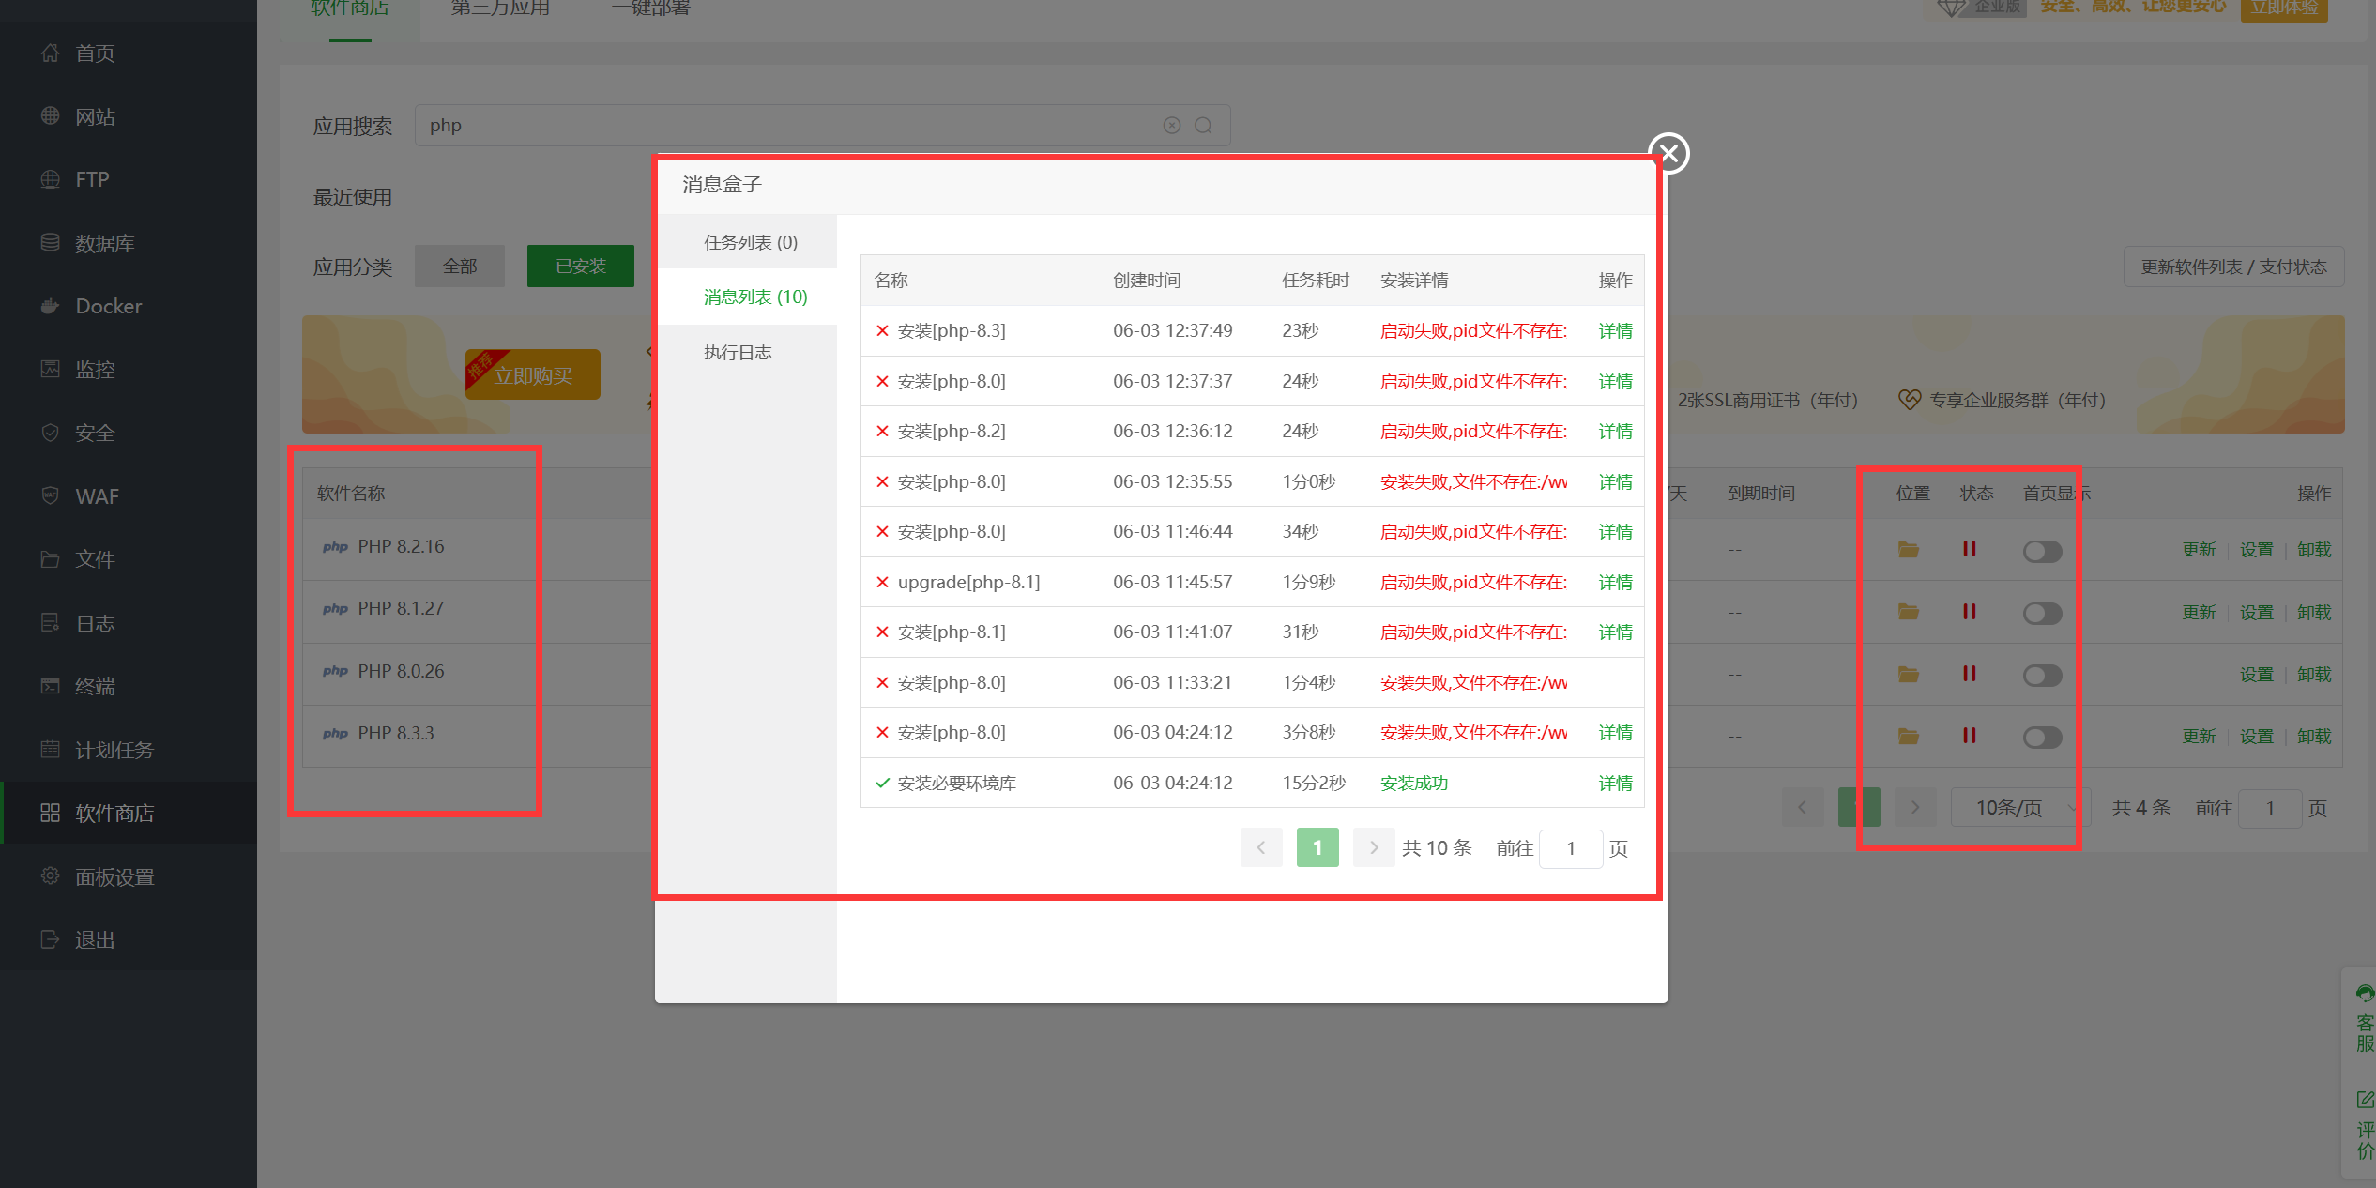Image resolution: width=2376 pixels, height=1188 pixels.
Task: Open the 文件 folder sidebar icon
Action: coord(51,559)
